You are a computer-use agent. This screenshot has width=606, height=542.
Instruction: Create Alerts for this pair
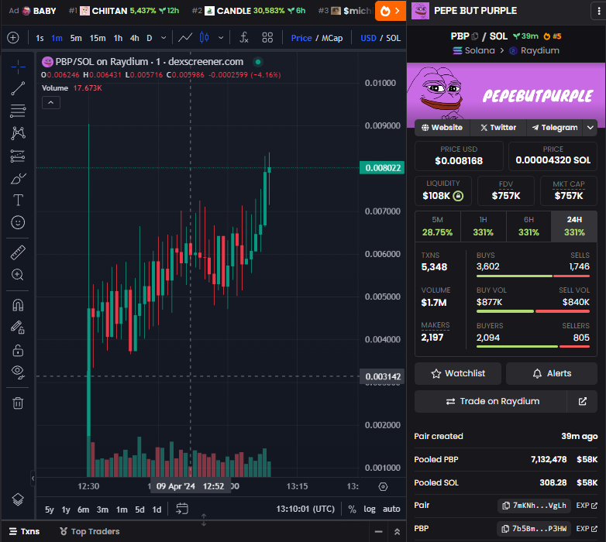click(552, 373)
